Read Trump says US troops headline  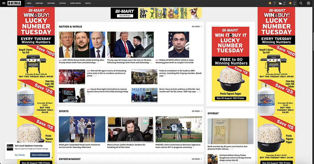[129, 61]
